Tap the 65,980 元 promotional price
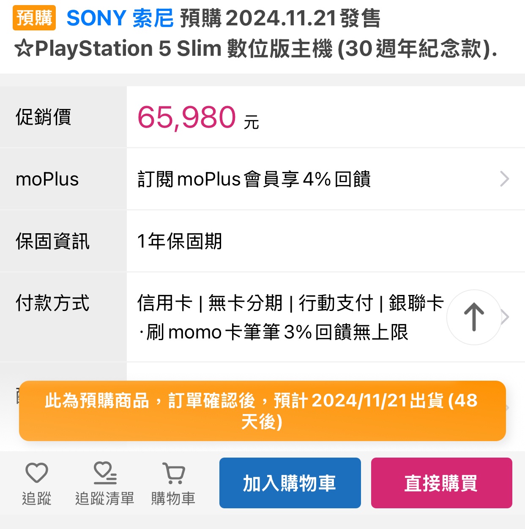525x529 pixels. tap(198, 117)
